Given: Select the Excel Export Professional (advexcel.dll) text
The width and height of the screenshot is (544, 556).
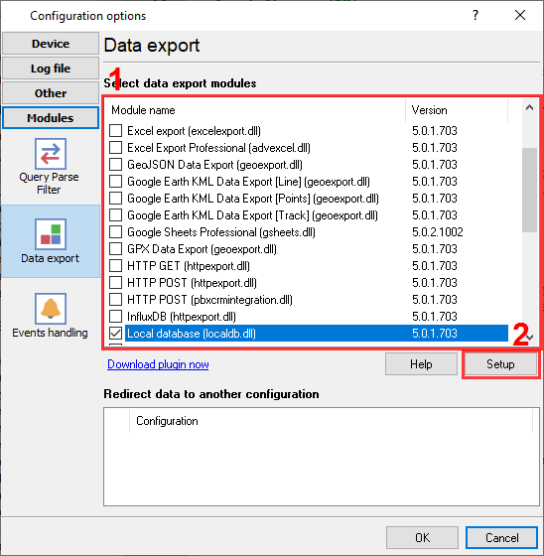Looking at the screenshot, I should click(x=218, y=148).
